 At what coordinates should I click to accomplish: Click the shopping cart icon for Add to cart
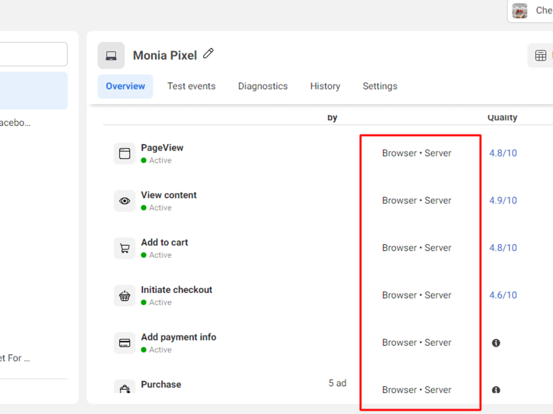point(124,248)
